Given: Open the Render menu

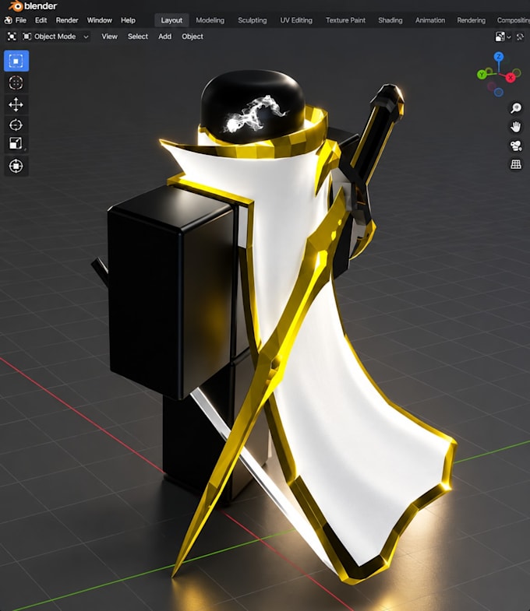Looking at the screenshot, I should pos(67,20).
